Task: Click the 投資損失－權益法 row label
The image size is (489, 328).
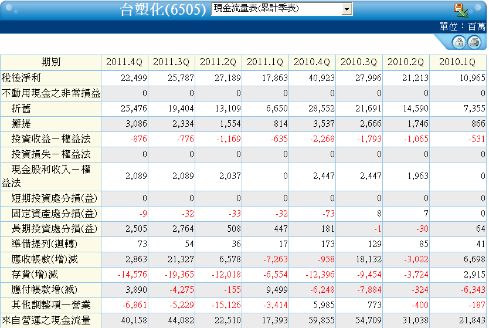Action: pyautogui.click(x=51, y=154)
